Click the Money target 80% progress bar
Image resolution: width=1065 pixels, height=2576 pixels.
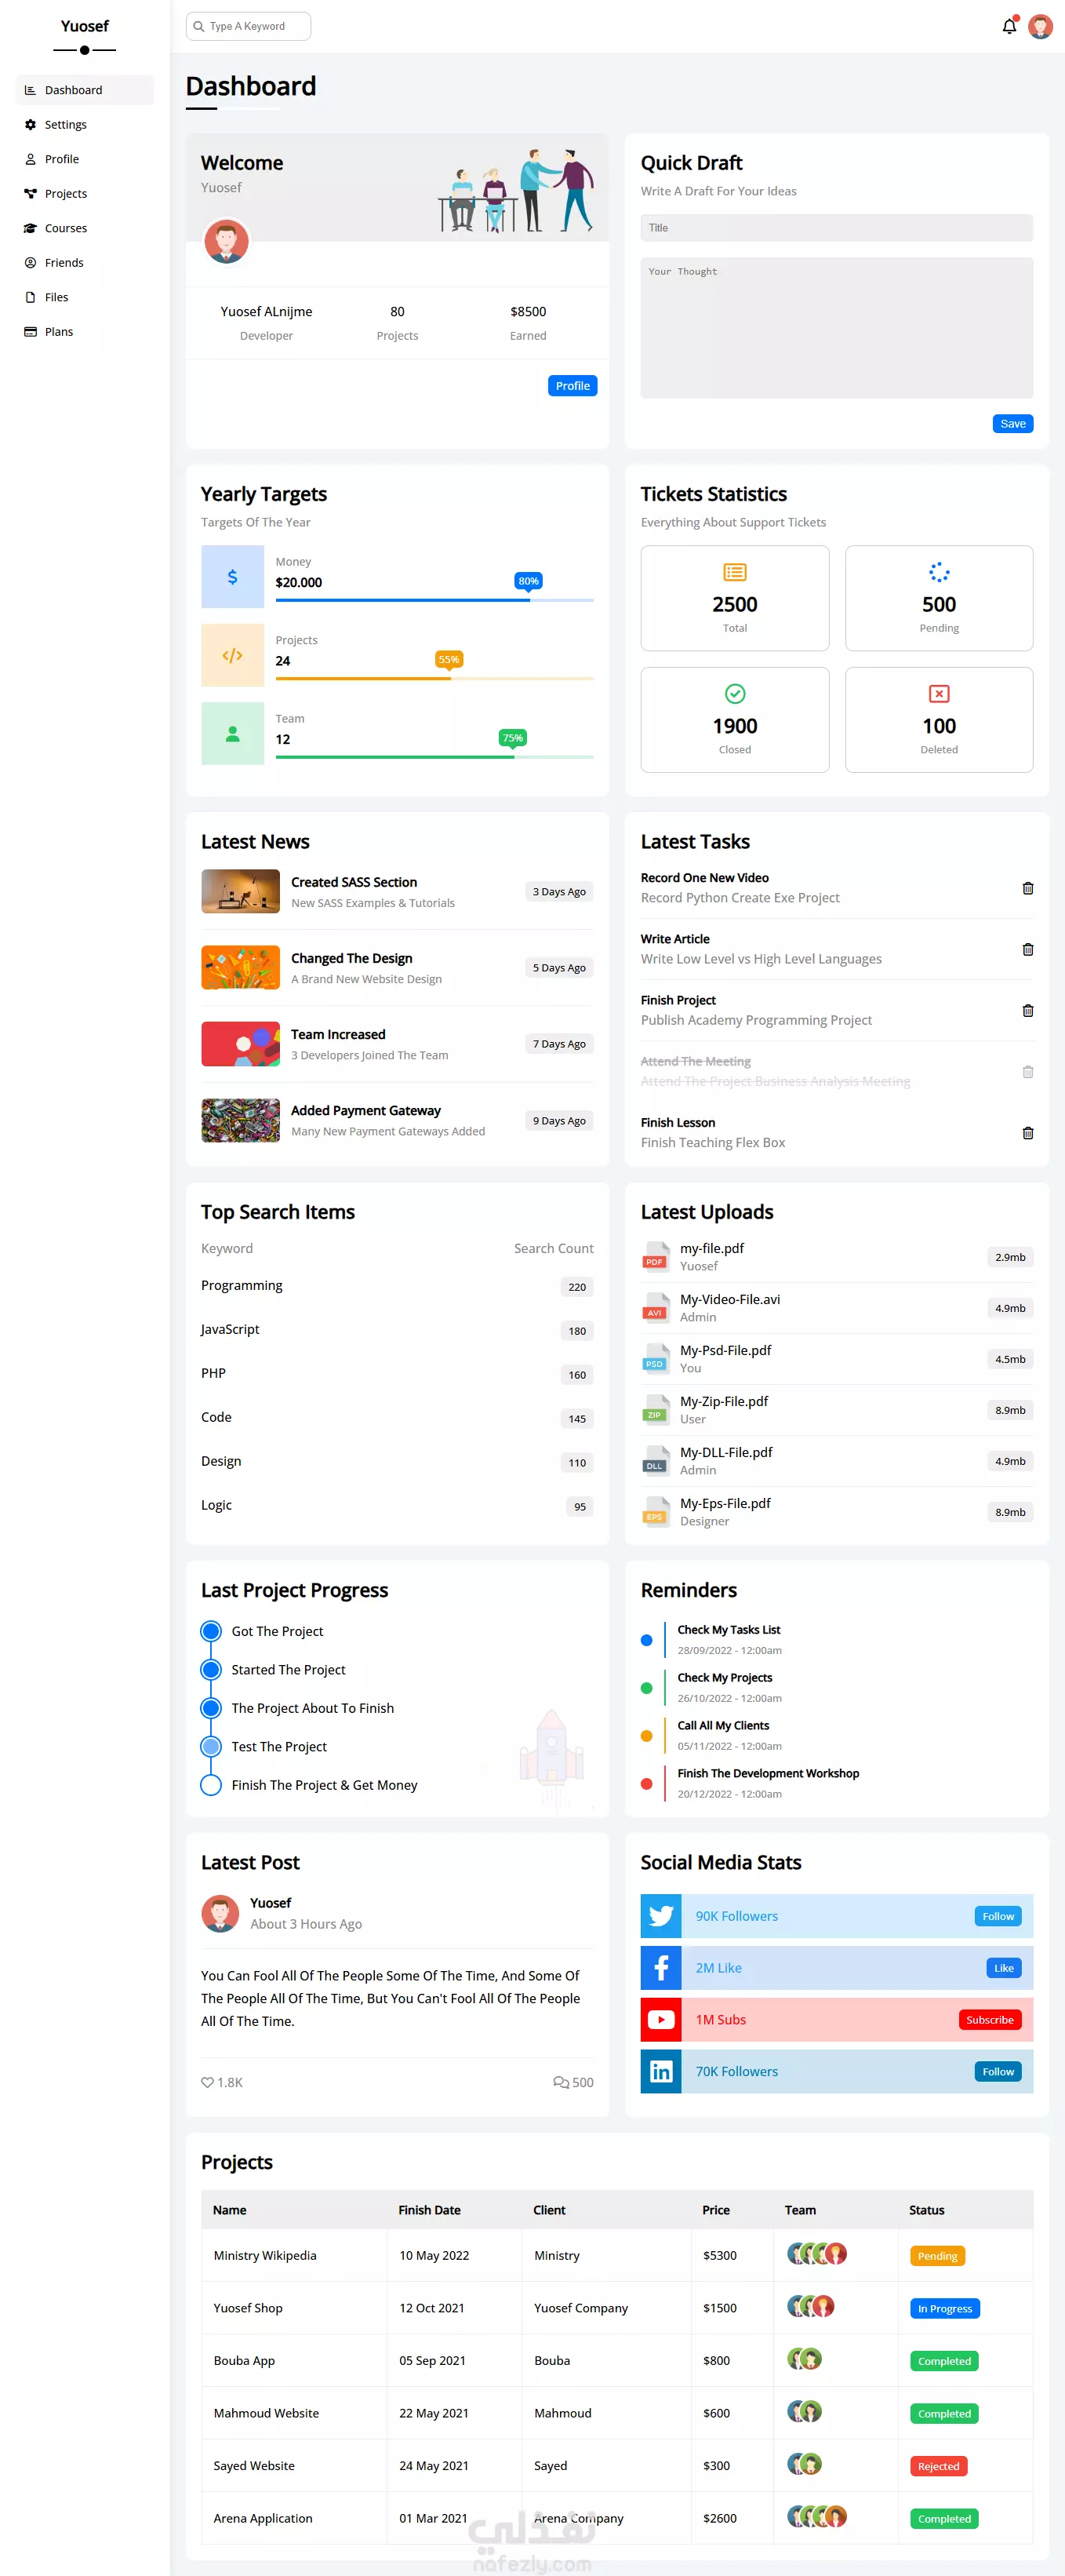coord(434,600)
